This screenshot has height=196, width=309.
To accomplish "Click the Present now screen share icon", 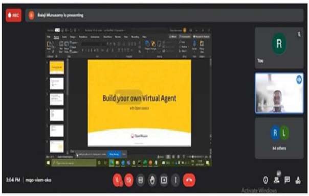I will 164,180.
